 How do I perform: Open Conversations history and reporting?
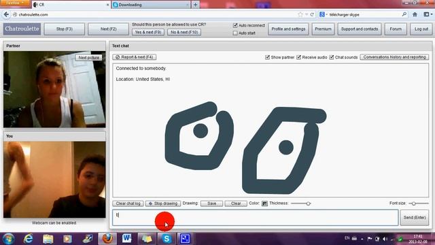click(x=394, y=57)
